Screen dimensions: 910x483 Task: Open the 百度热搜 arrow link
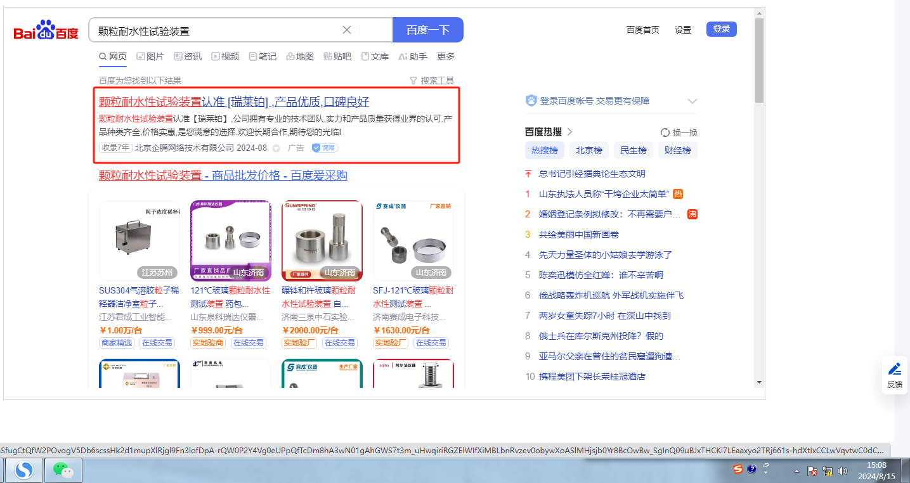point(569,132)
